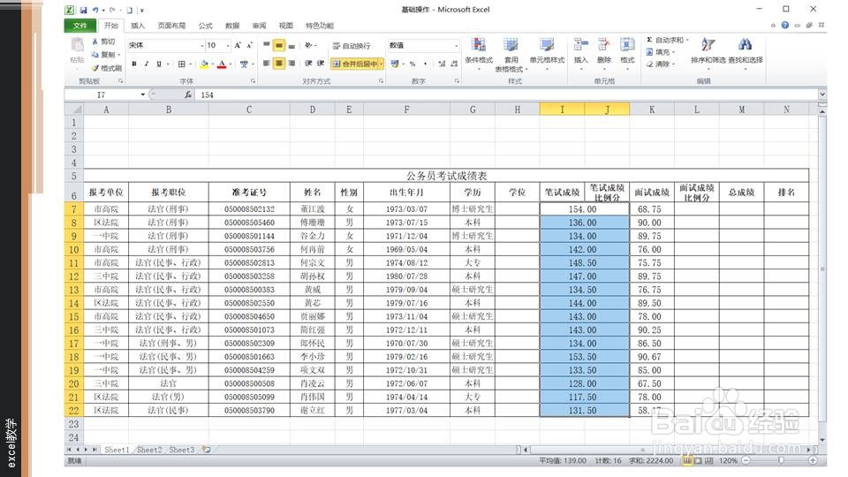Click the Paste (粘贴) clipboard icon

(x=78, y=45)
